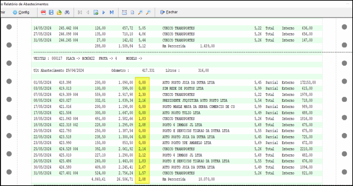353x186 pixels.
Task: Click the Fechar close button
Action: [x=169, y=12]
